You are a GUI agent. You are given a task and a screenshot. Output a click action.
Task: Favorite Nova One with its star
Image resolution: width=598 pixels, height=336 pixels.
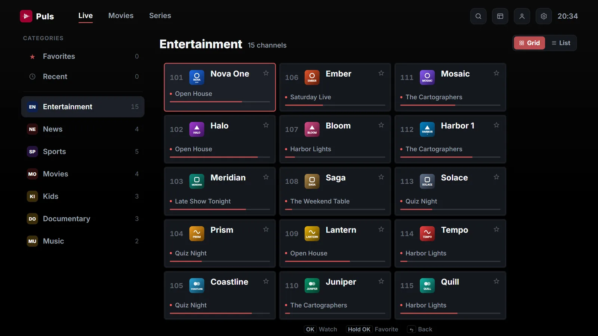(266, 73)
